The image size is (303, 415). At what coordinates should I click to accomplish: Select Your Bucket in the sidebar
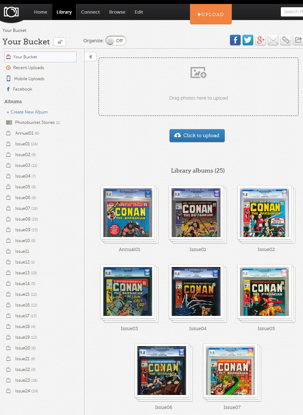click(40, 57)
